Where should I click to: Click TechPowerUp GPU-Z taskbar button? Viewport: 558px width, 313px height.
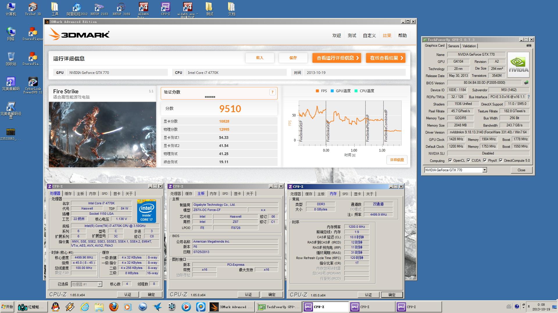(278, 307)
